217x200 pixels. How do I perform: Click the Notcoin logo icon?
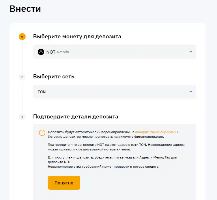tap(41, 52)
